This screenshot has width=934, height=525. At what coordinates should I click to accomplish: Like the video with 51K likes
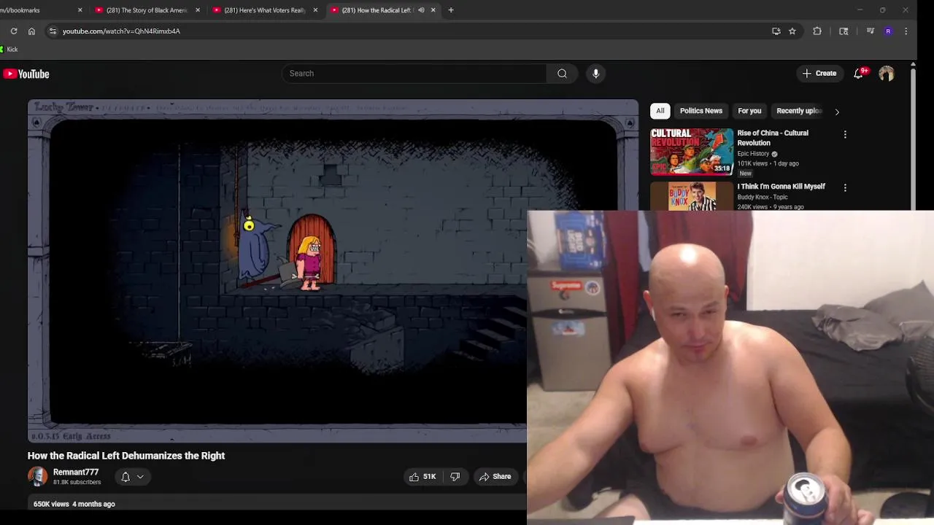[x=422, y=477]
